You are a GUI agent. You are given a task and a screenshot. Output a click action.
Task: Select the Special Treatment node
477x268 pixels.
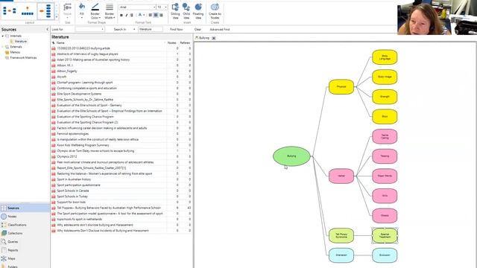385,235
